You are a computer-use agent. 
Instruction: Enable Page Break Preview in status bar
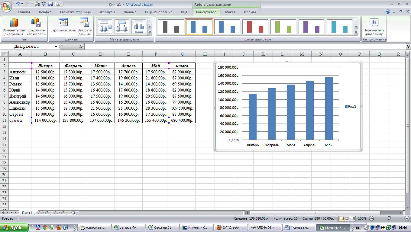click(352, 218)
